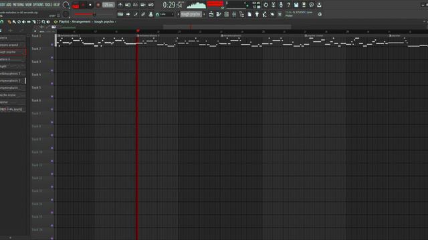Open the OPTIONS menu
Screen dimensions: 428x240
pos(38,5)
